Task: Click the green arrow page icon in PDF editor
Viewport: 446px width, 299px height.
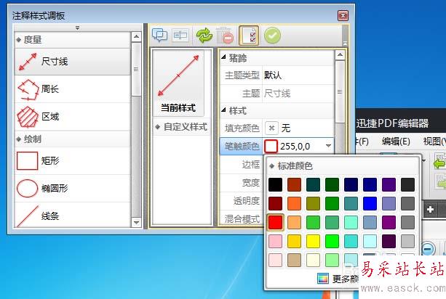Action: [x=439, y=161]
